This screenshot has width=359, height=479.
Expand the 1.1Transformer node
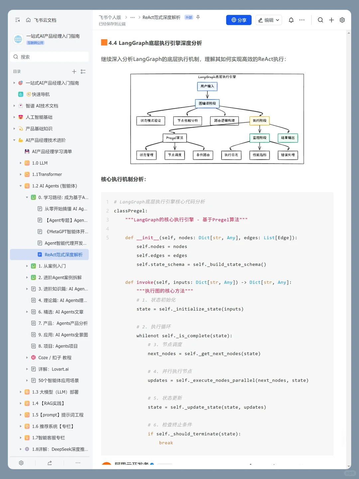(x=21, y=174)
